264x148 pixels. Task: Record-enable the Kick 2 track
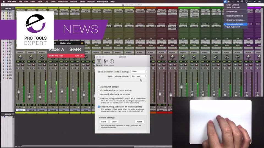[x=34, y=65]
